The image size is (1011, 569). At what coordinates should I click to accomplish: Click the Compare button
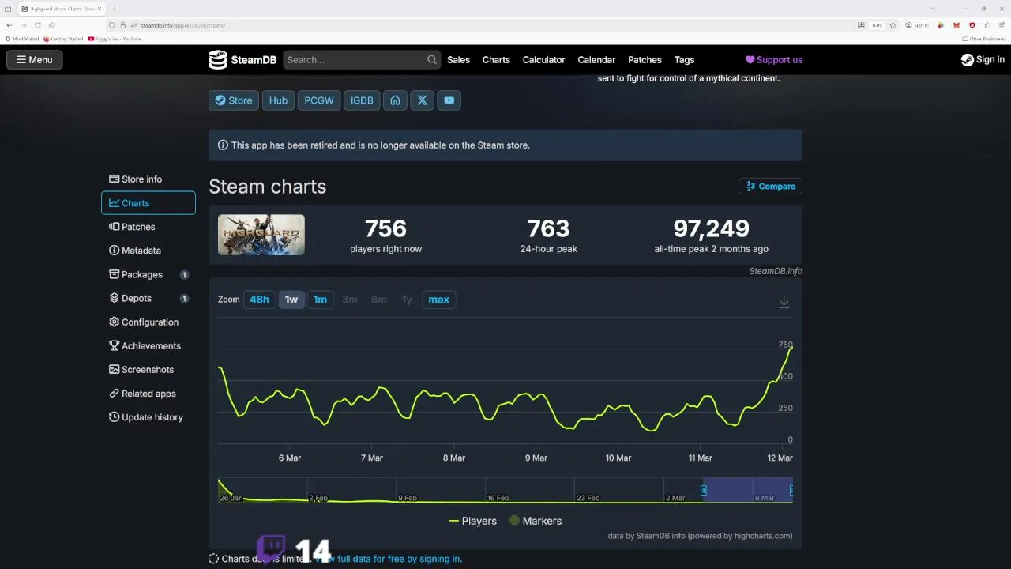point(770,186)
